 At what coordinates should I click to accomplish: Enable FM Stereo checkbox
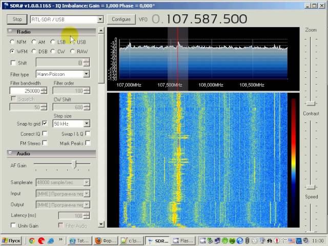[45, 143]
